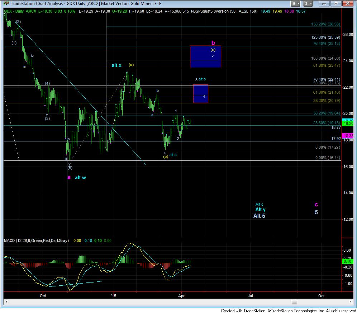The height and width of the screenshot is (313, 357).
Task: Click the 18.77 price line label
Action: (x=336, y=128)
